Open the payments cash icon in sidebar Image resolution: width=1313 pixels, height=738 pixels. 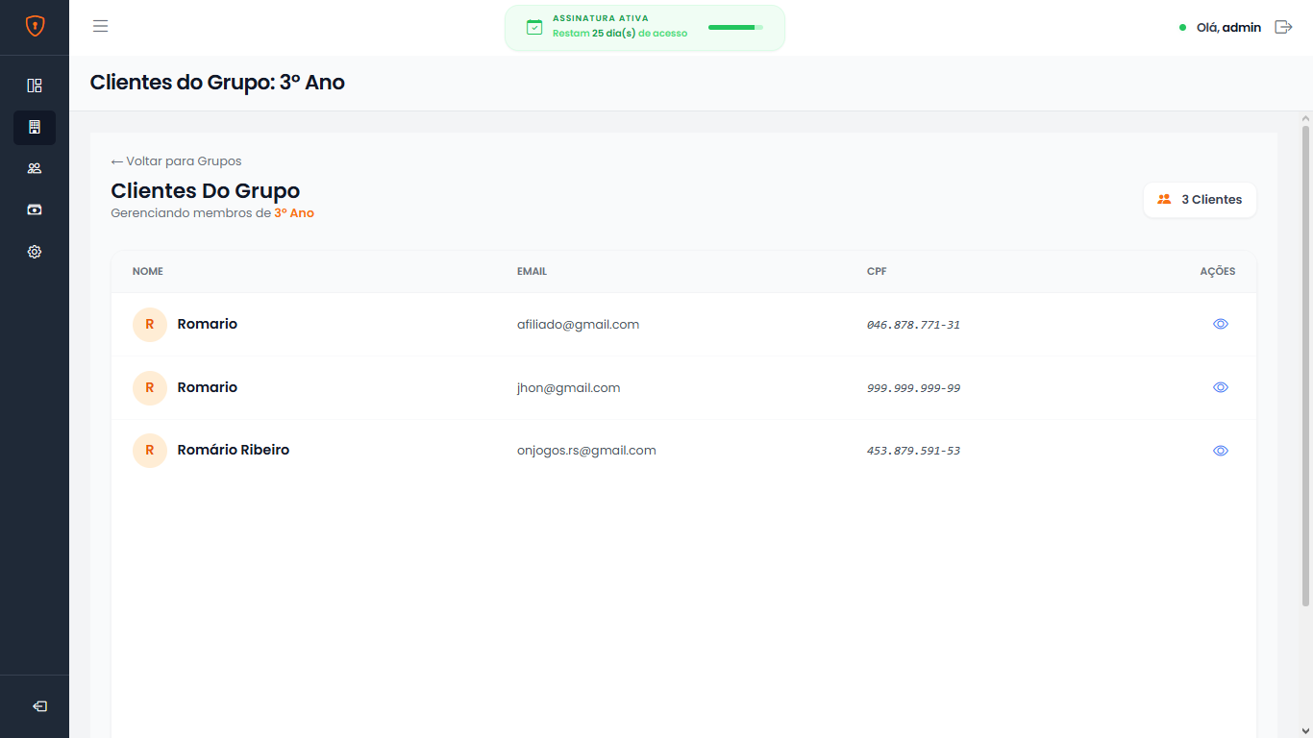35,209
